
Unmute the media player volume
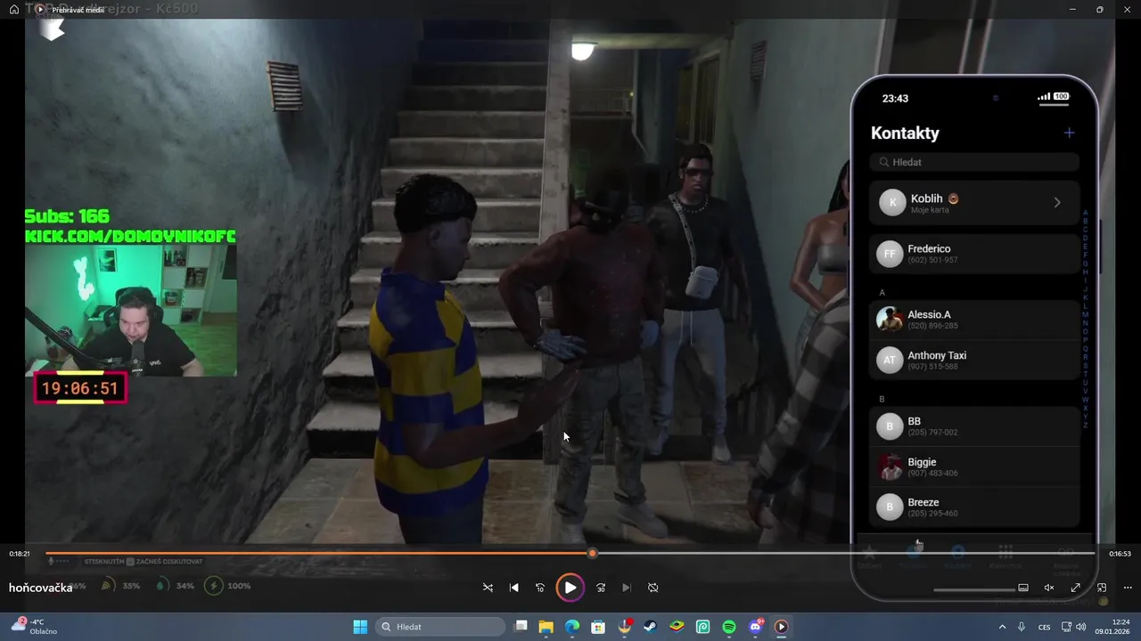point(1049,588)
